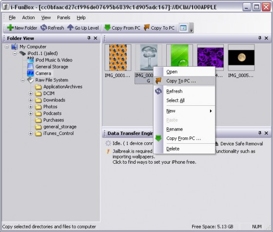Select iPod Music & Video item
This screenshot has height=232, width=273.
click(54, 60)
